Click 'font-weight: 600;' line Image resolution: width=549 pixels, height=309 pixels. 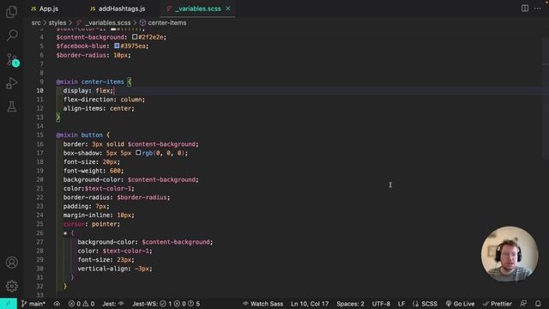[94, 171]
